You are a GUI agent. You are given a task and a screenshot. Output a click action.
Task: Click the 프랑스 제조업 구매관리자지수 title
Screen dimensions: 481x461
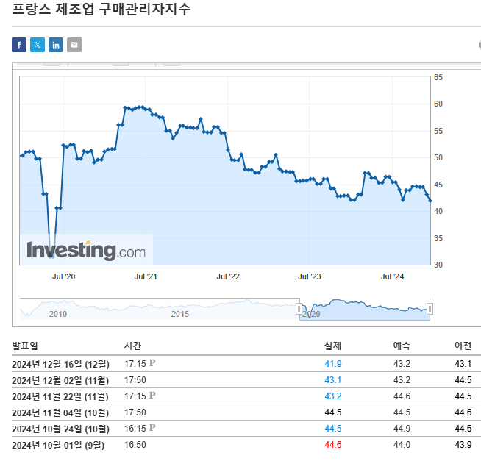click(101, 10)
